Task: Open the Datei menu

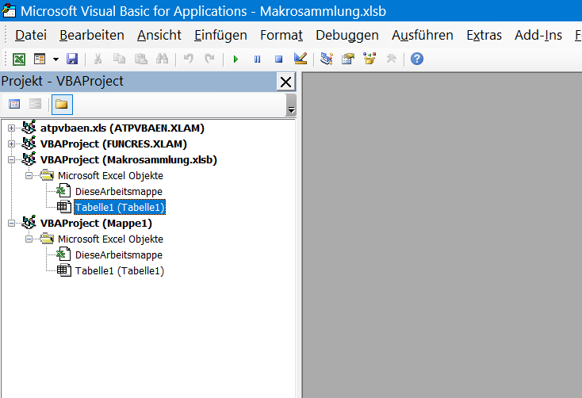Action: pos(31,35)
